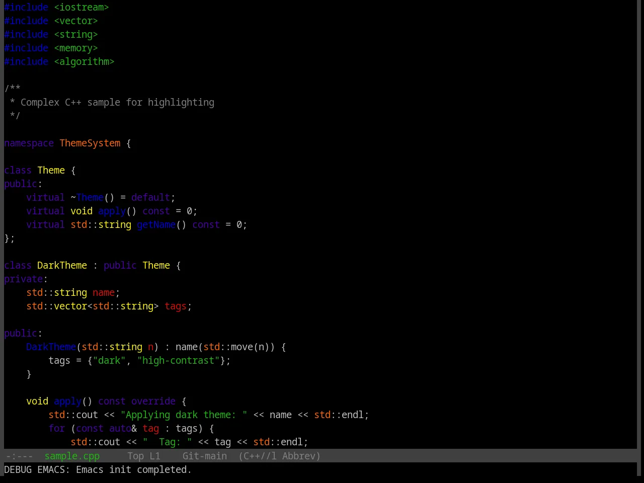The height and width of the screenshot is (483, 644).
Task: Click the 'DarkTheme' class name in class declaration
Action: point(62,266)
